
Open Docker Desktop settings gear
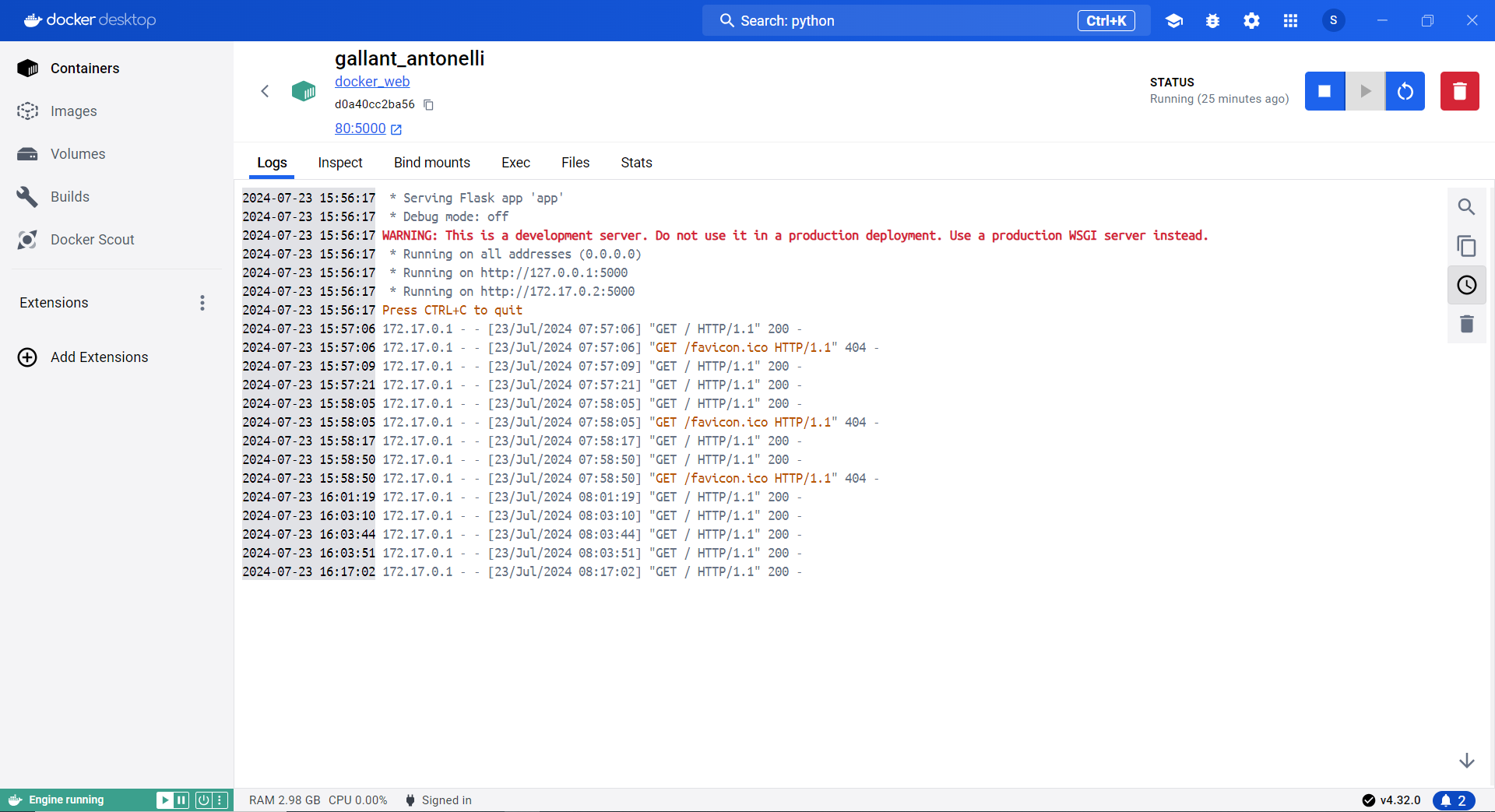coord(1251,21)
